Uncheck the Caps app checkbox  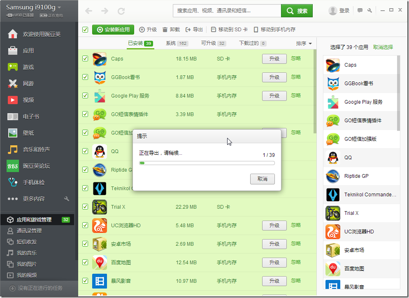[85, 58]
